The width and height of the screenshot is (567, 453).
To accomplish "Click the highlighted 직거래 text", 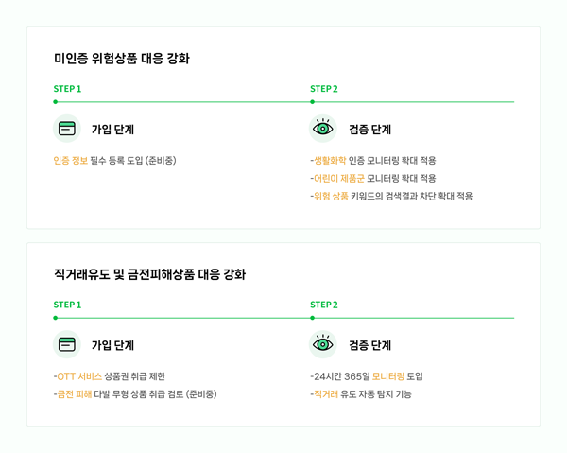I will coord(326,394).
